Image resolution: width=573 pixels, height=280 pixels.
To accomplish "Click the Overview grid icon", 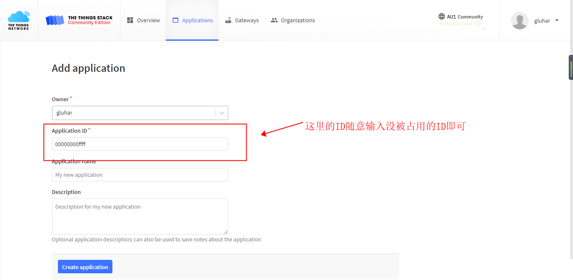I will click(x=130, y=20).
